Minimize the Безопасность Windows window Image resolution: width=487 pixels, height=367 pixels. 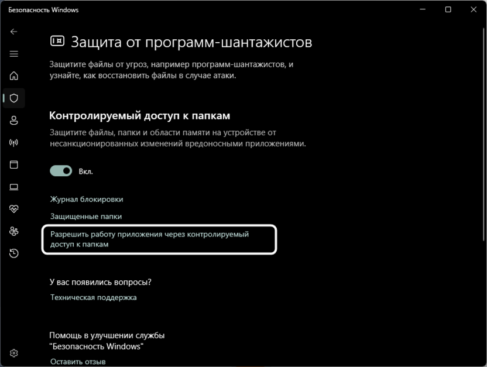click(x=423, y=9)
